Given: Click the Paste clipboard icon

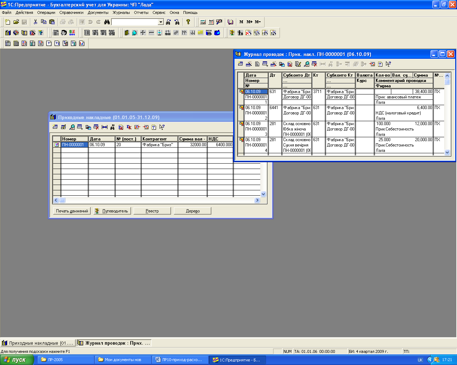Looking at the screenshot, I should click(x=52, y=22).
